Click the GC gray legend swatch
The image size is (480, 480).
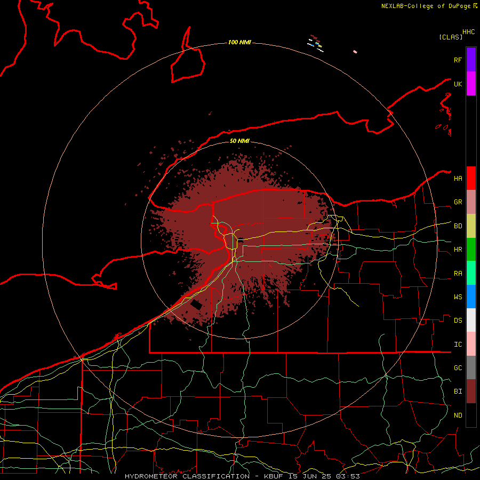[x=471, y=367]
